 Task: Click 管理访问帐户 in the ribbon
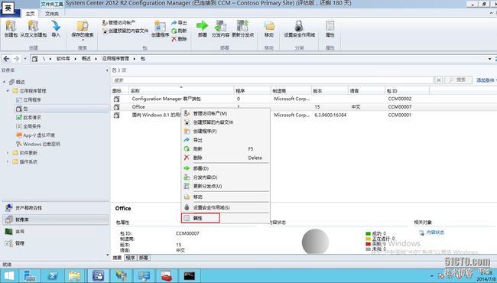coord(119,23)
